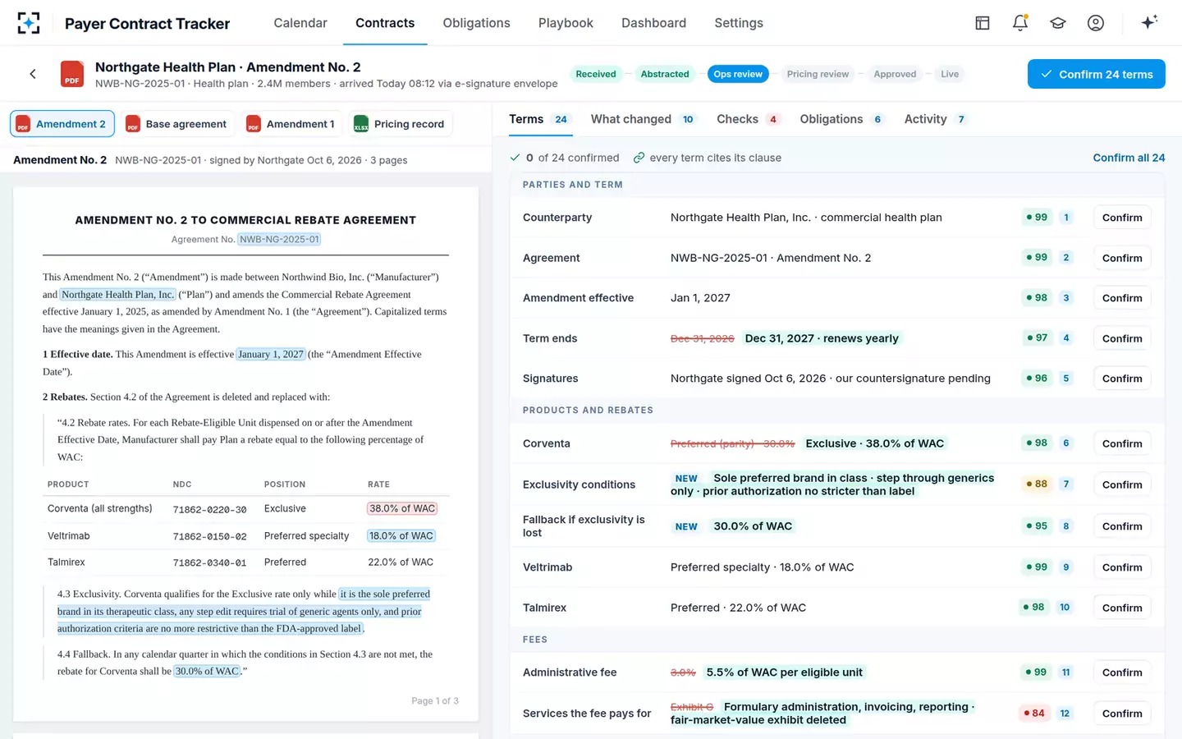Click the 88 confidence score on Exclusivity conditions
Image resolution: width=1182 pixels, height=739 pixels.
[1037, 484]
